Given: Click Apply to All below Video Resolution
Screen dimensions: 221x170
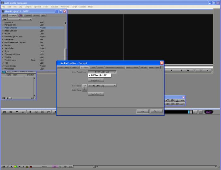Looking at the screenshot, I should 96,80.
